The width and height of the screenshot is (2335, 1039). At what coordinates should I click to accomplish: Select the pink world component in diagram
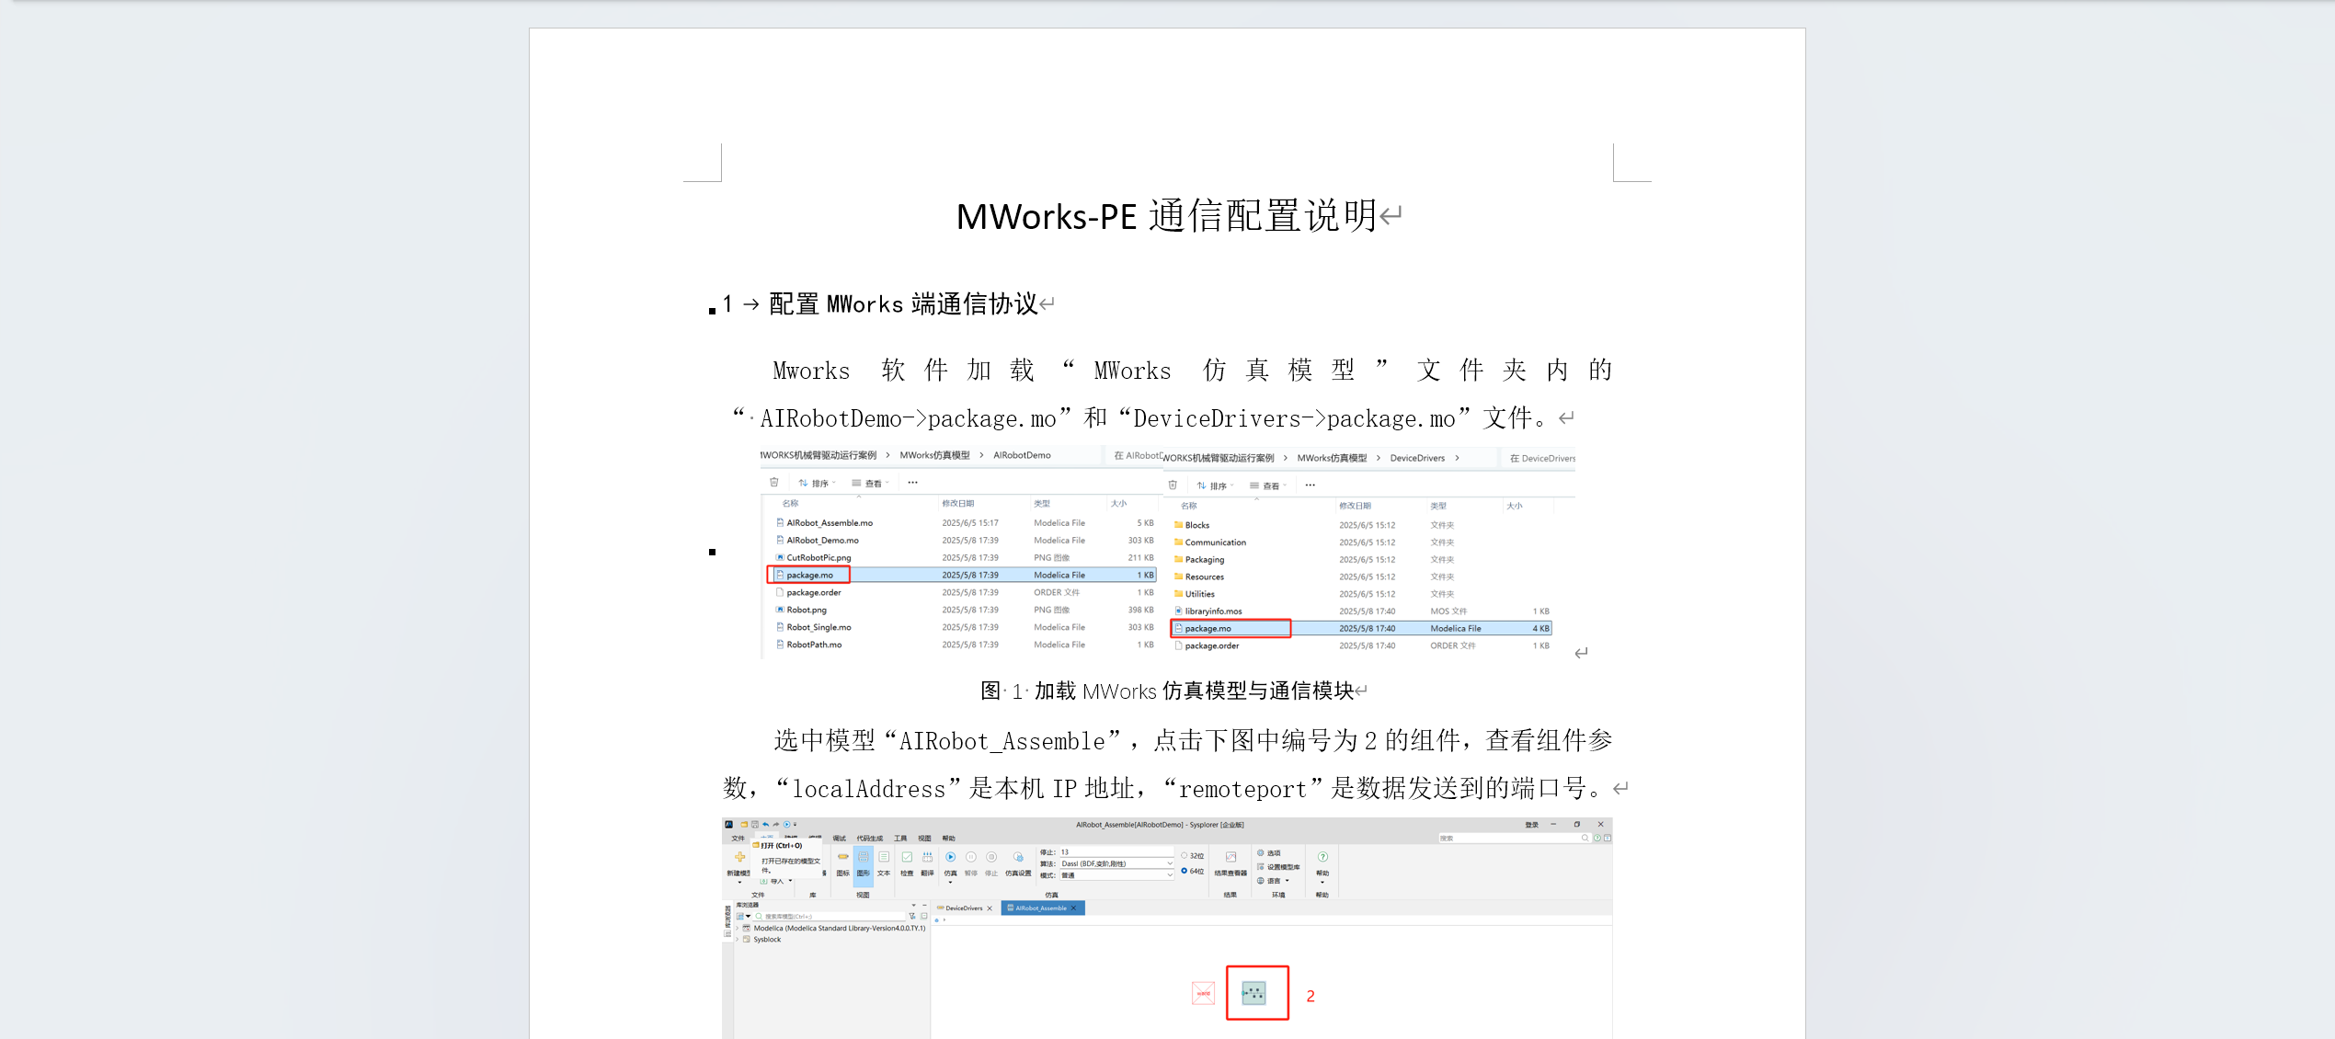coord(1203,993)
